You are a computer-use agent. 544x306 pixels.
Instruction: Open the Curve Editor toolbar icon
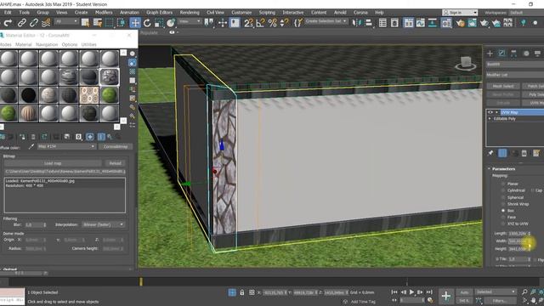point(421,23)
